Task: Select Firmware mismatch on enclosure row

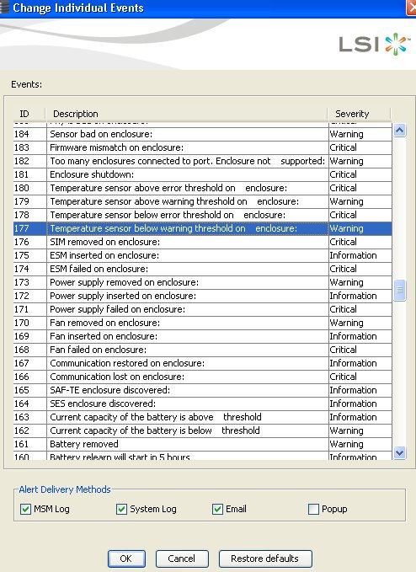Action: (x=203, y=147)
